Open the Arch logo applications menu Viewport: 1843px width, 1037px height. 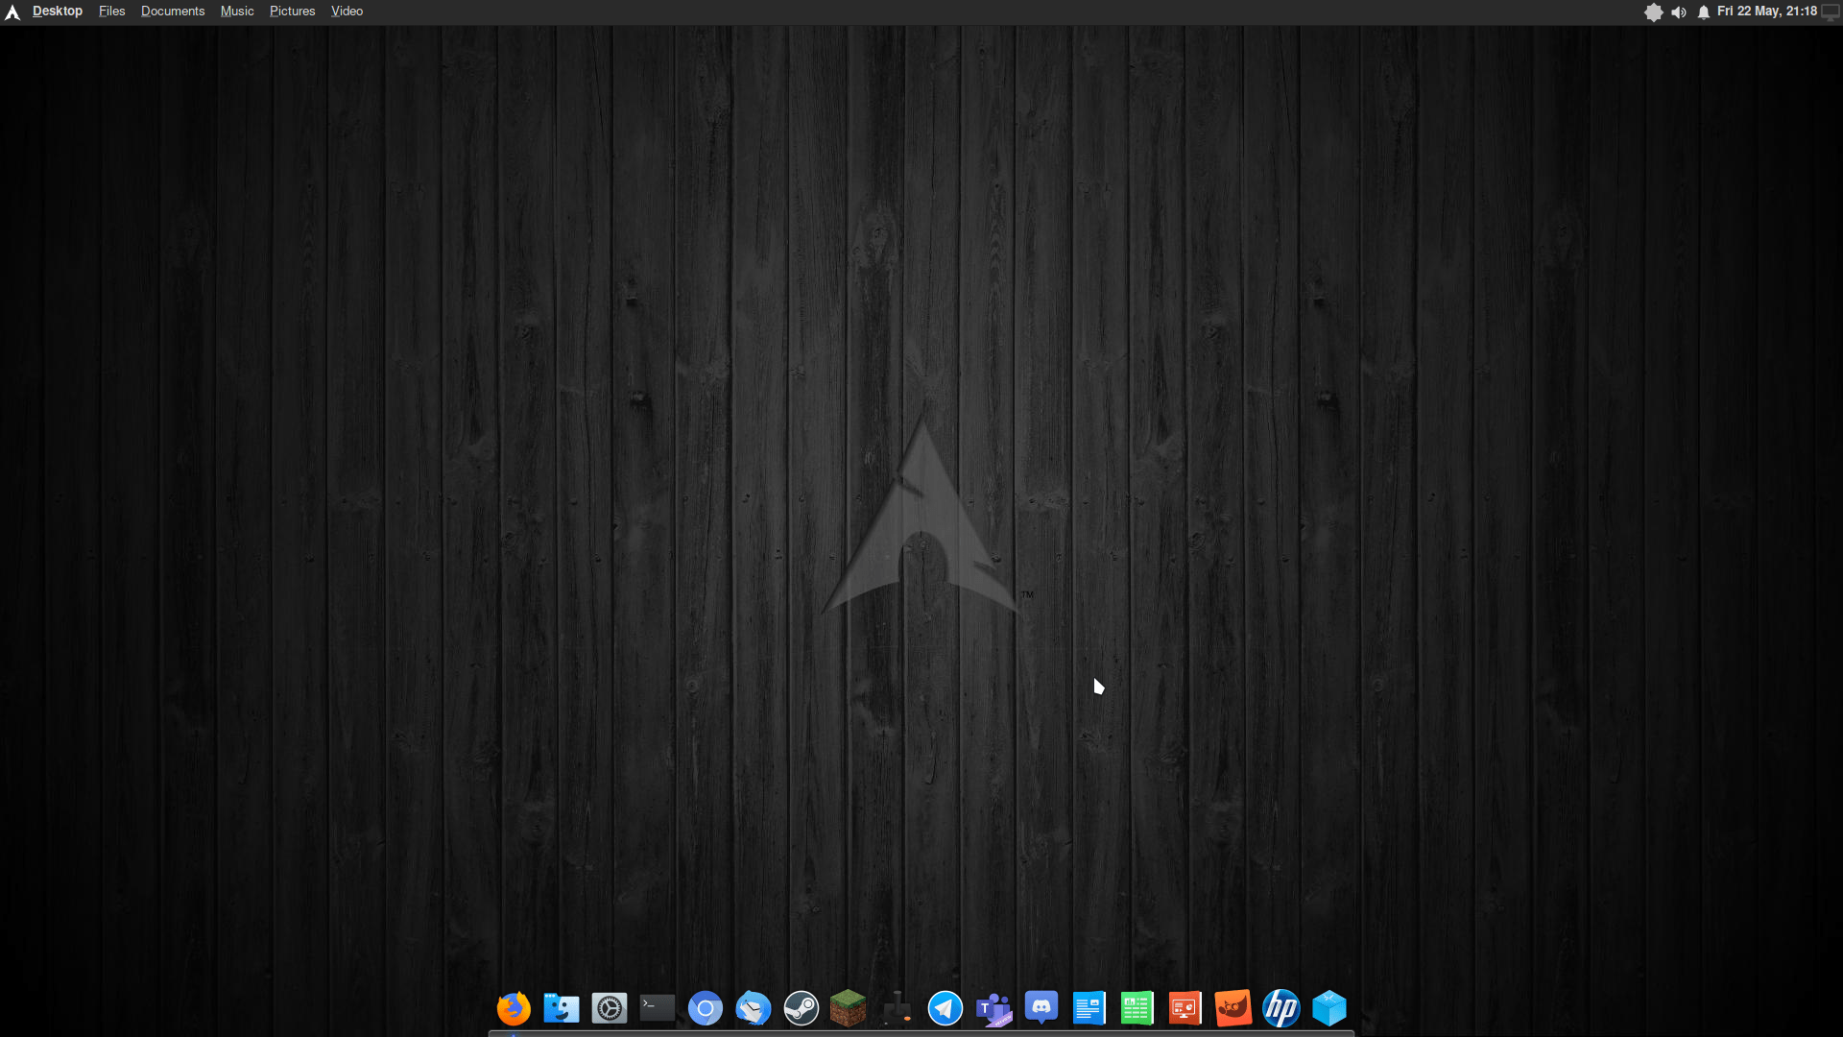12,12
